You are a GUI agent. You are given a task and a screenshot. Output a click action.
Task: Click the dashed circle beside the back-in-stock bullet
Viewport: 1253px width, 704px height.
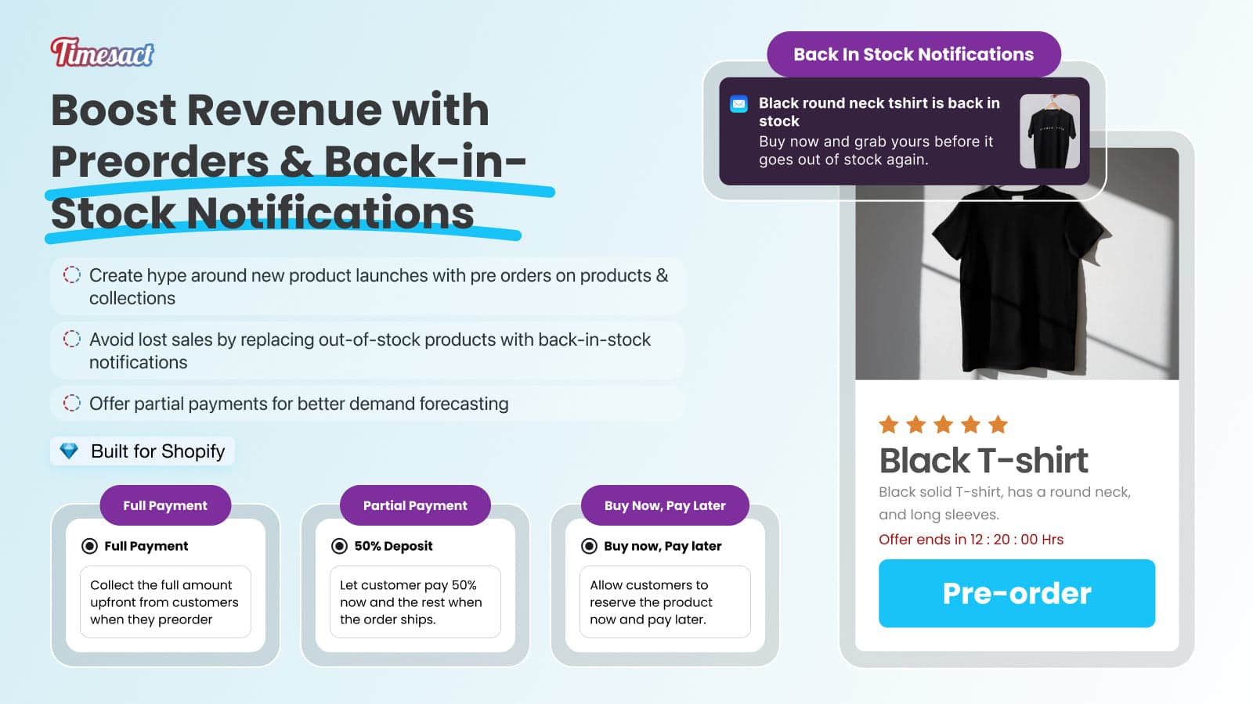tap(72, 339)
